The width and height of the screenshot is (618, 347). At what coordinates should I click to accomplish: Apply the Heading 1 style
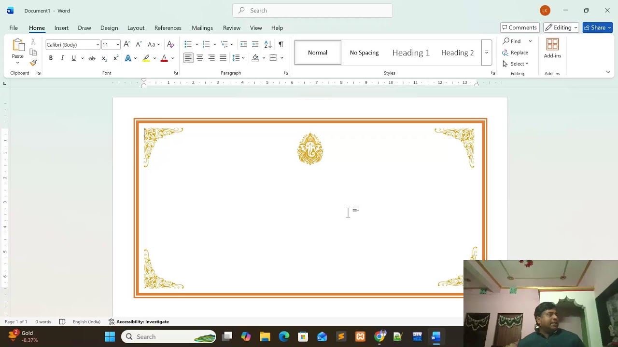pos(411,53)
